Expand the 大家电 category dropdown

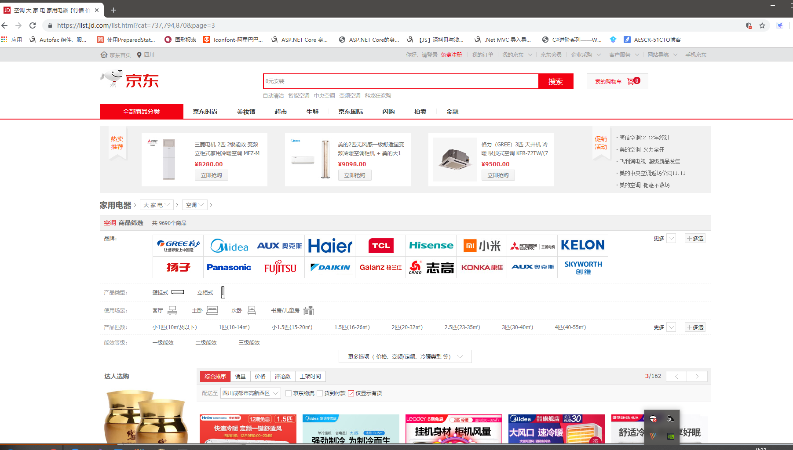tap(157, 205)
